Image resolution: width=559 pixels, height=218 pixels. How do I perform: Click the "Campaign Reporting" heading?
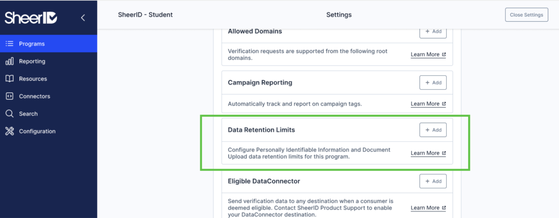[x=260, y=83]
